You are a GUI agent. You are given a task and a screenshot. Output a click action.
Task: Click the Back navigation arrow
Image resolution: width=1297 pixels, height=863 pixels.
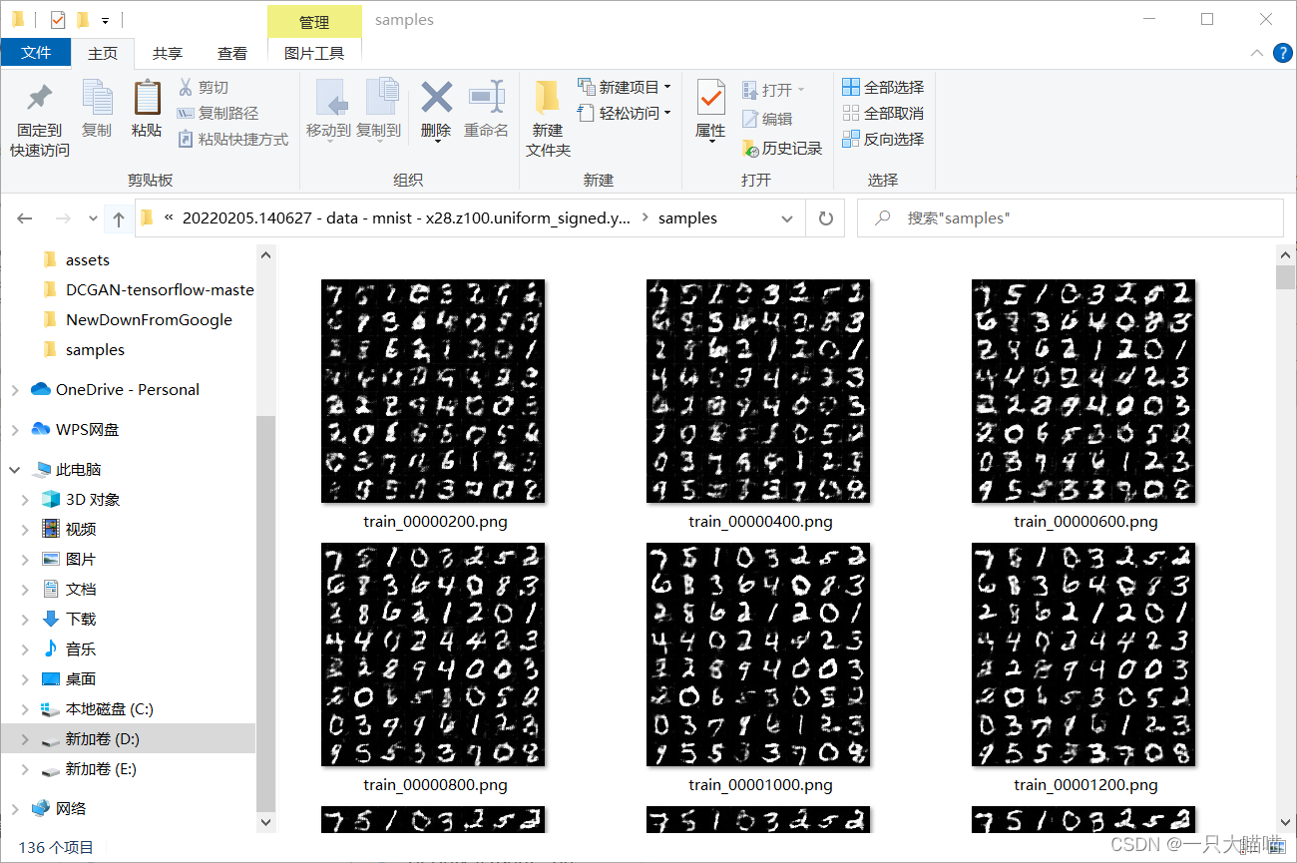(x=25, y=218)
